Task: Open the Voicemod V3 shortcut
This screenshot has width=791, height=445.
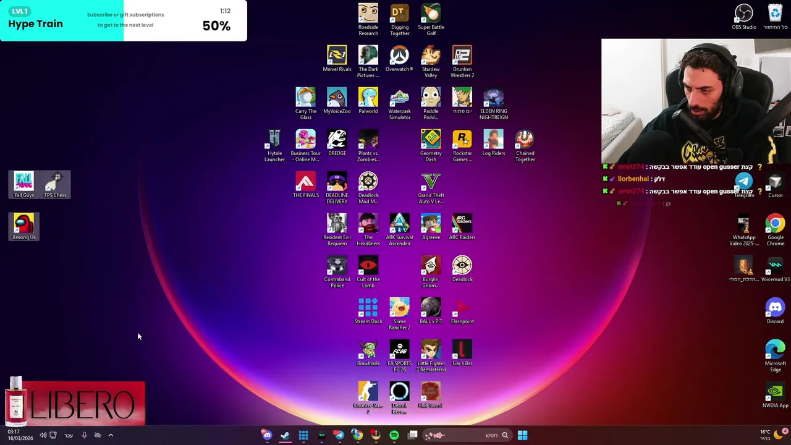Action: [775, 269]
